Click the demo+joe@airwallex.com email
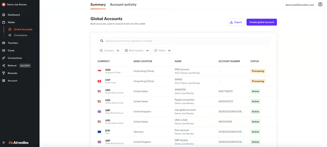This screenshot has height=147, width=327. click(300, 5)
